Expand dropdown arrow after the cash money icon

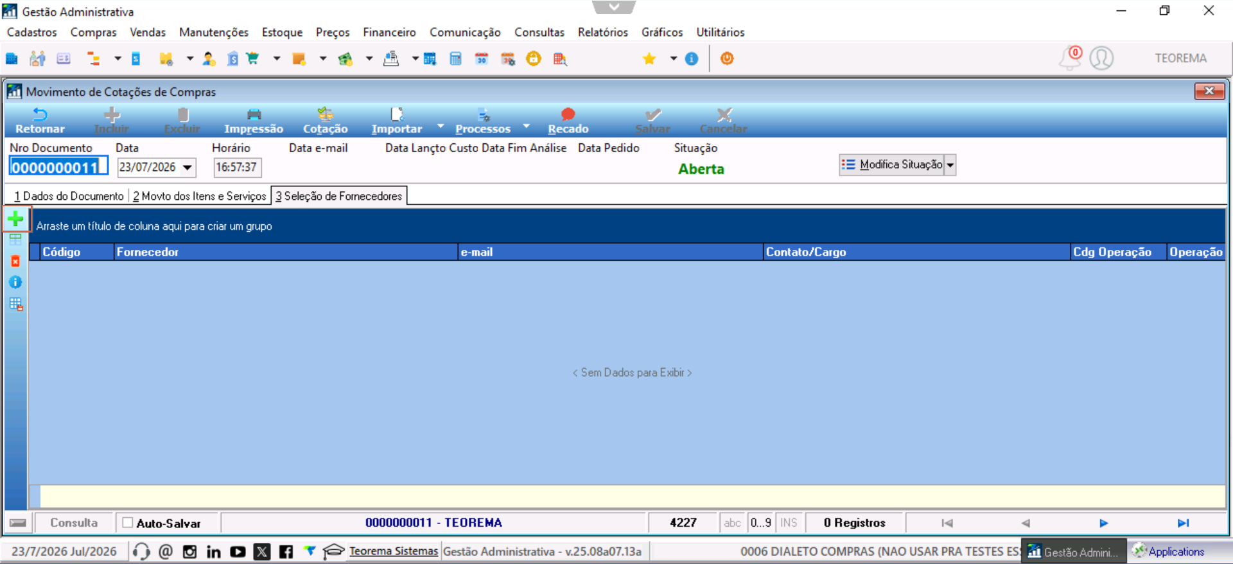tap(369, 59)
